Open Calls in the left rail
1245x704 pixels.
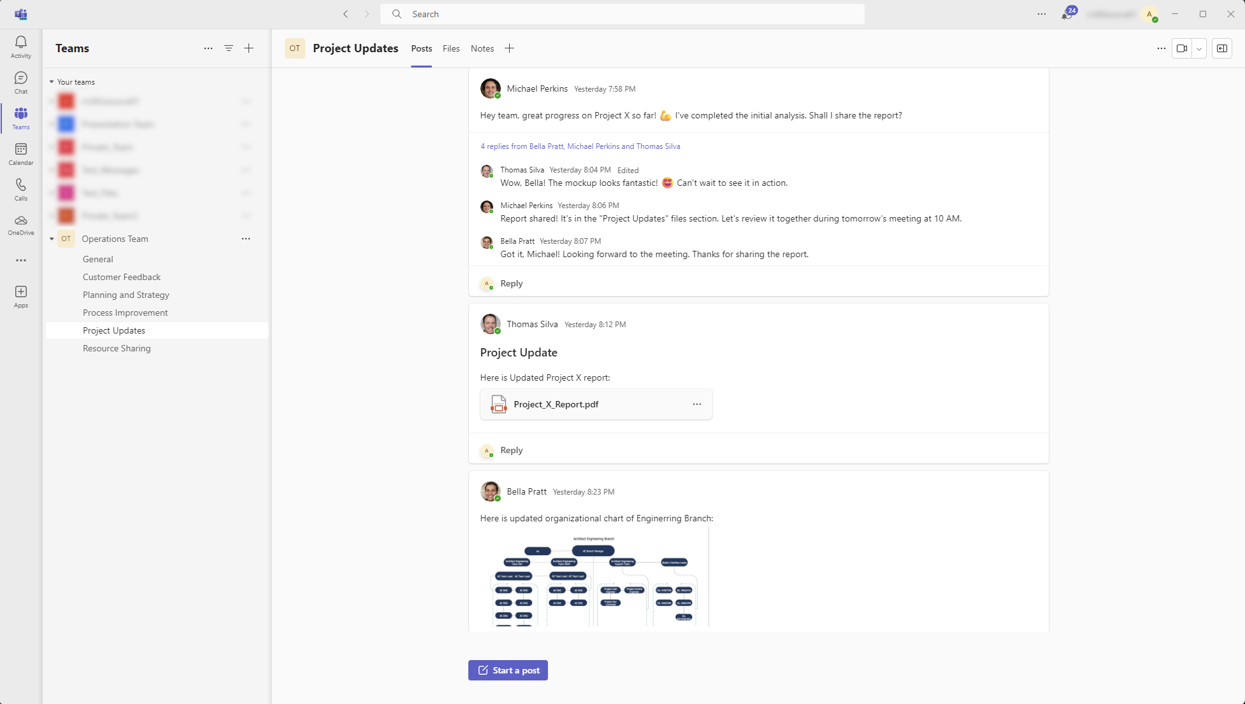tap(21, 189)
